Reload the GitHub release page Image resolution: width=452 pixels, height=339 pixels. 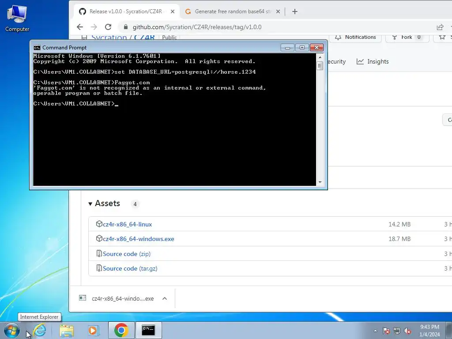pyautogui.click(x=108, y=27)
